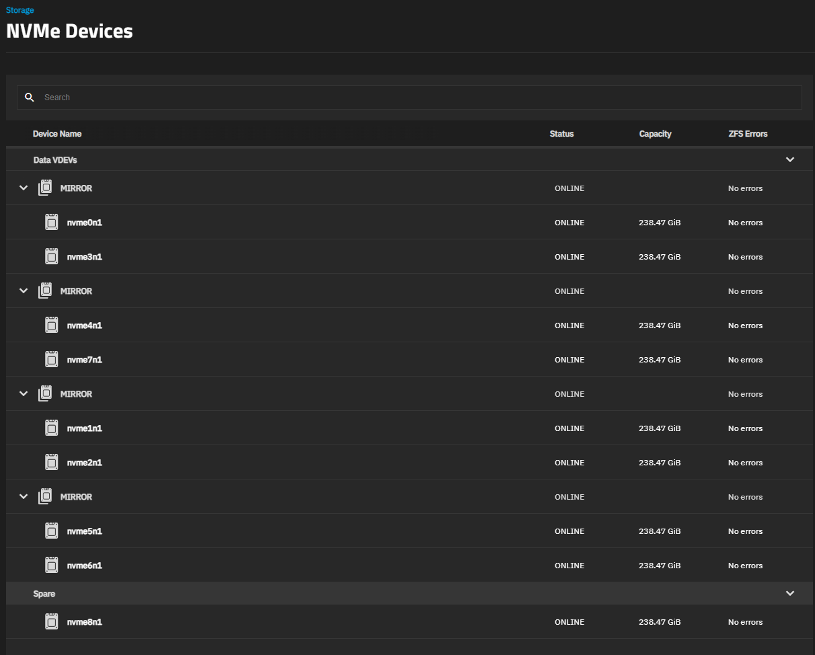
Task: Click the ONLINE status of nvme1n1
Action: point(570,428)
